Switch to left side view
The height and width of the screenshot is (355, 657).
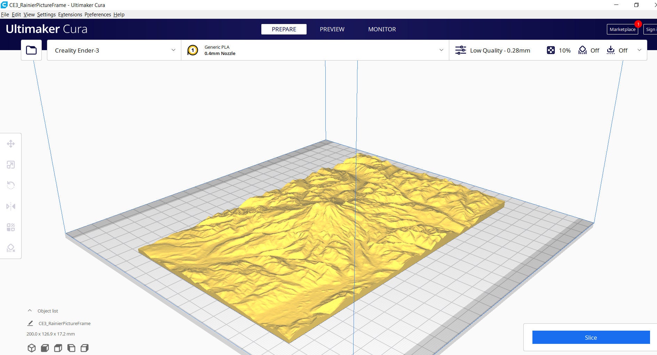72,348
